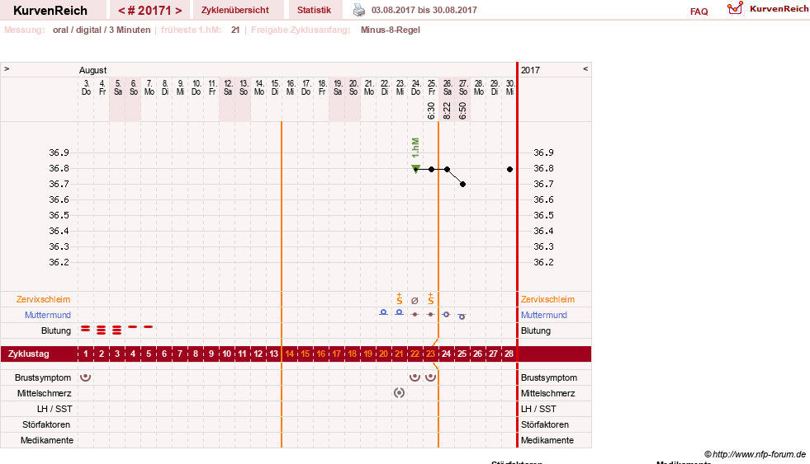Click cycle day 23 in Zyklustag row
Screen dimensions: 810x464
click(430, 354)
